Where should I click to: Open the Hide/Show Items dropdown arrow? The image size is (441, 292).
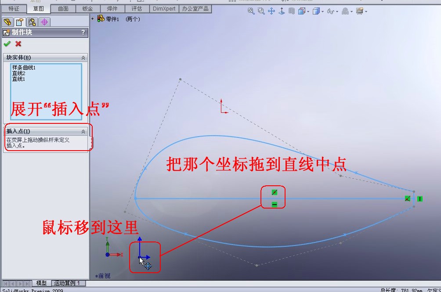click(337, 12)
